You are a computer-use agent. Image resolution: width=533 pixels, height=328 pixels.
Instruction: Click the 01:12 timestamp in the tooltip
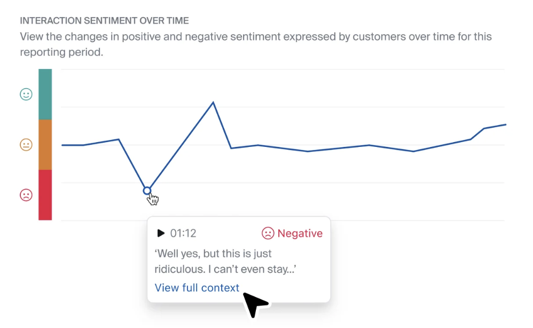pyautogui.click(x=183, y=233)
